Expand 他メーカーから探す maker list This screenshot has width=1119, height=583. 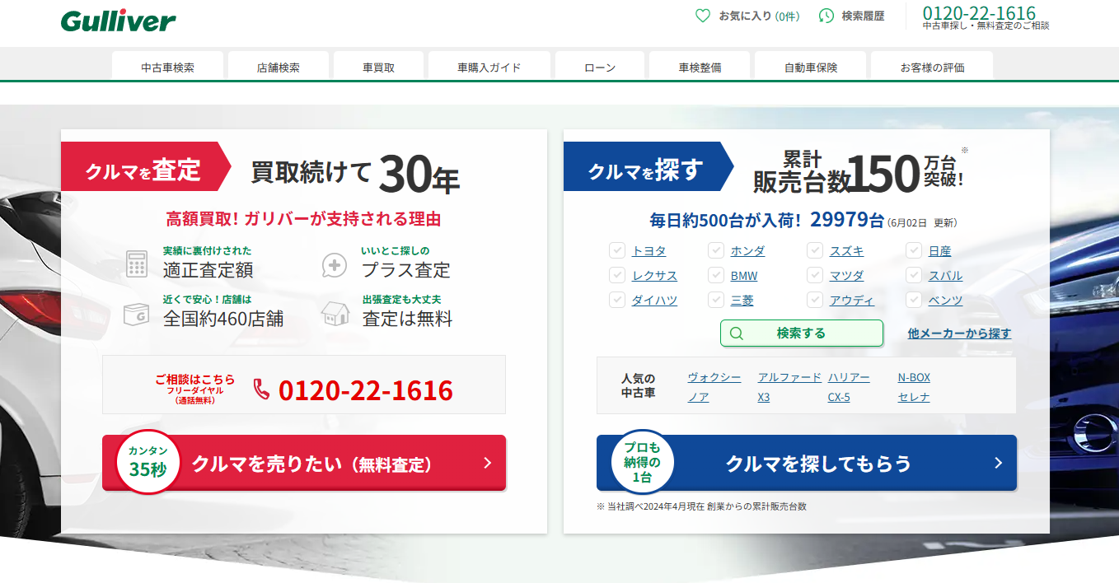[x=959, y=333]
